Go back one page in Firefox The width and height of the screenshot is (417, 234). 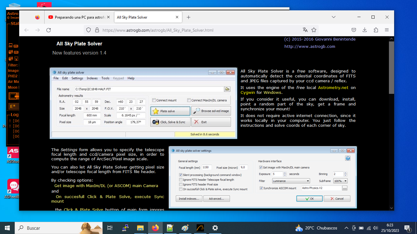27,30
